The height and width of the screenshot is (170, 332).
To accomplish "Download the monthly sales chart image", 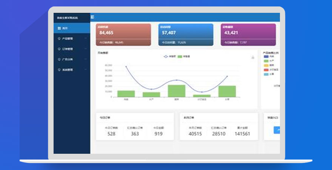I will pos(253,57).
